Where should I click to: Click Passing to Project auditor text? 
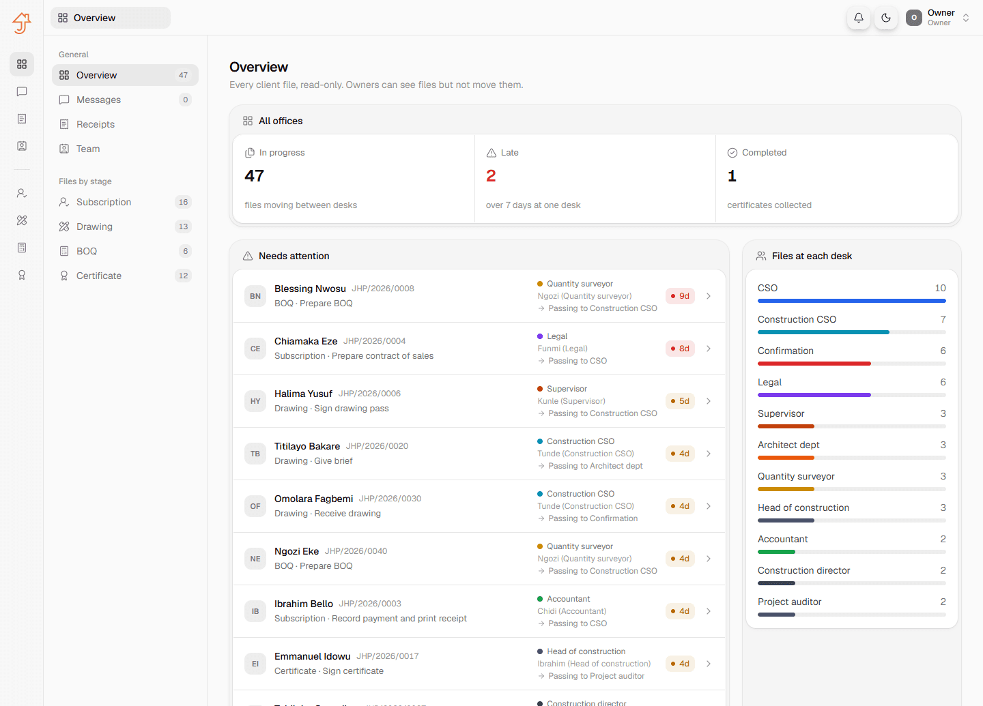tap(596, 676)
